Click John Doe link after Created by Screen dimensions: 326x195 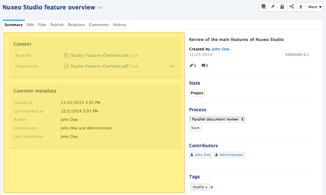click(x=220, y=49)
